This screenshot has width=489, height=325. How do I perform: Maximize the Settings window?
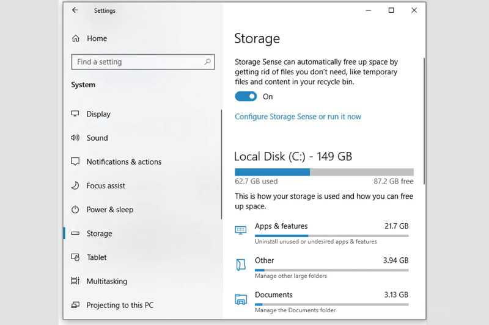[391, 10]
